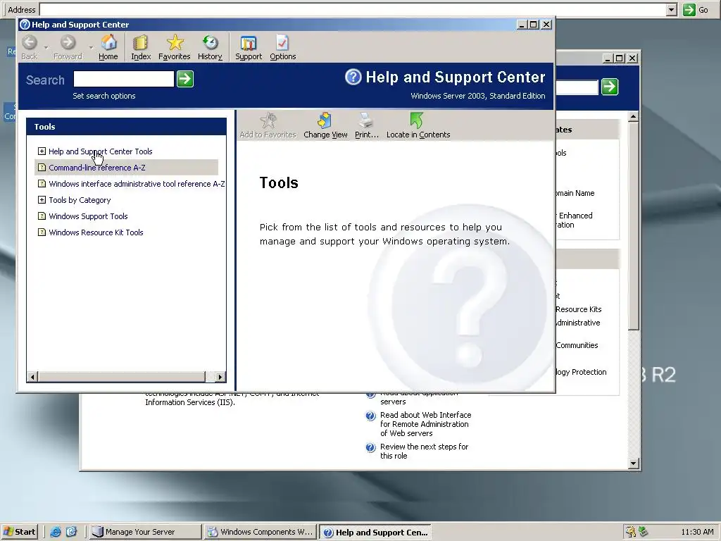
Task: Click Change View icon
Action: [x=325, y=120]
